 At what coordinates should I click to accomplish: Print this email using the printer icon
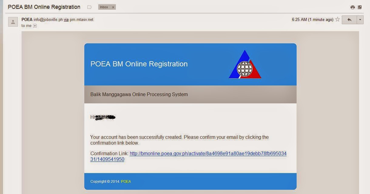352,7
